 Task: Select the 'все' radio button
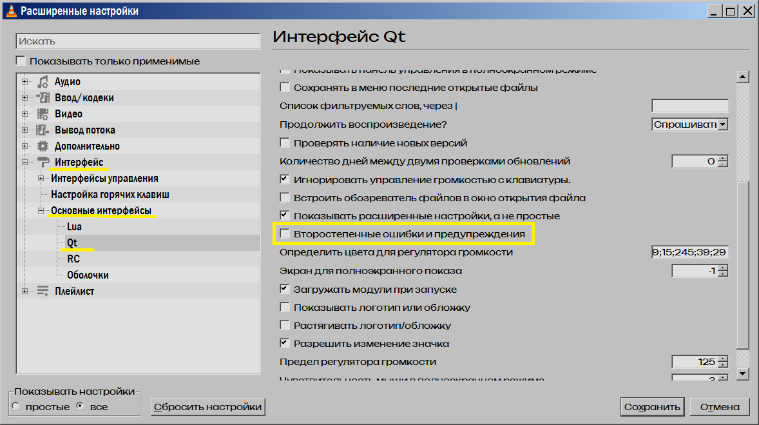(x=81, y=406)
